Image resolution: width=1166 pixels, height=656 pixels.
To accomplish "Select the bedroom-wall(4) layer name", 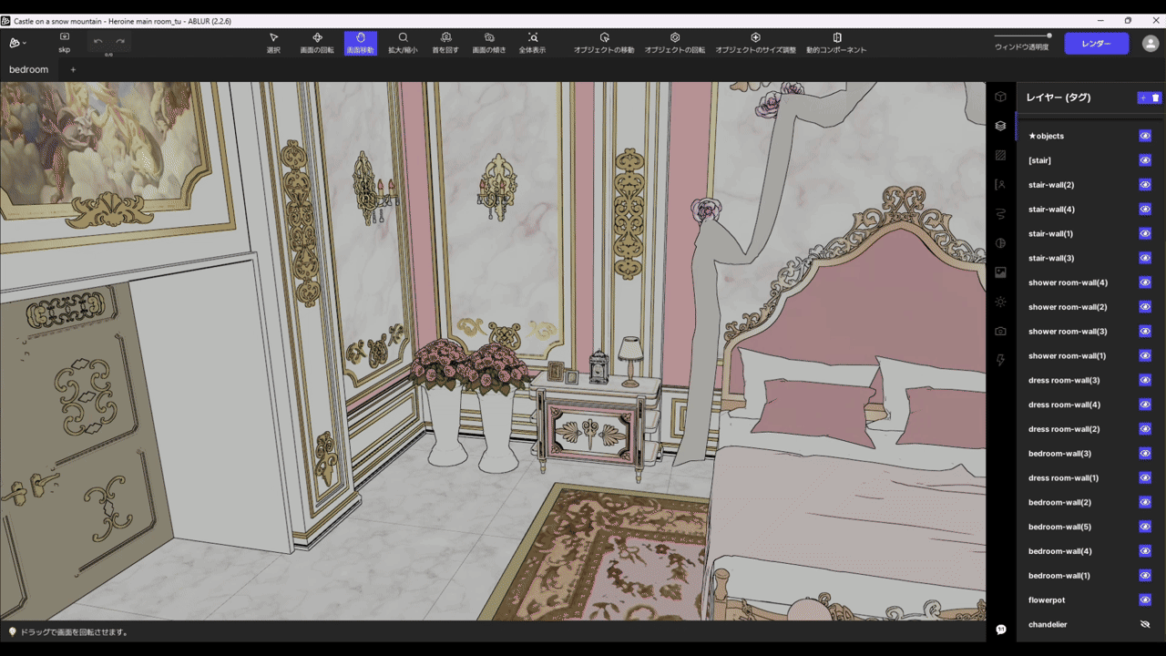I will tap(1059, 551).
